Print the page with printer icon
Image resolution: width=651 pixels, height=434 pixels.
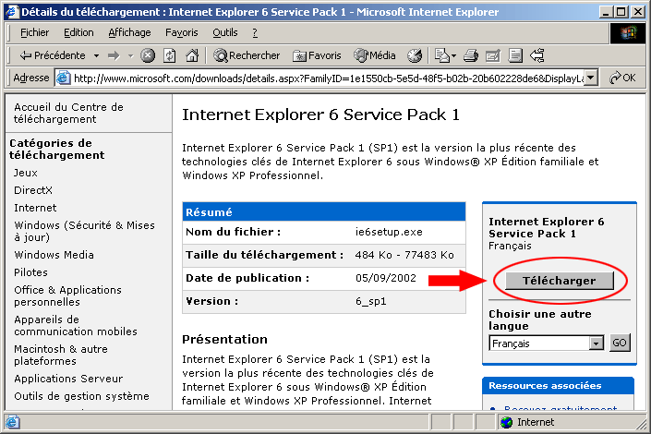(471, 55)
